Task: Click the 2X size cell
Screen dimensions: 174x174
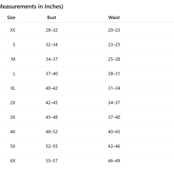Action: pyautogui.click(x=13, y=103)
